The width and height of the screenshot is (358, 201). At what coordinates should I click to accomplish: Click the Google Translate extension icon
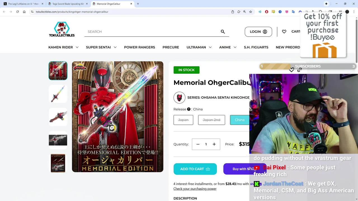[x=293, y=12]
